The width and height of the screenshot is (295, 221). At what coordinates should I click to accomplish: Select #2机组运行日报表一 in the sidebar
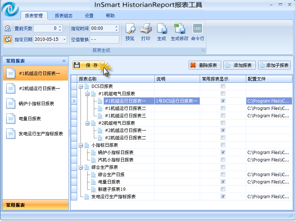(x=35, y=88)
